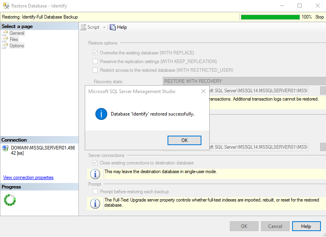The width and height of the screenshot is (326, 237).
Task: Click the spinning progress indicator icon
Action: 10,200
